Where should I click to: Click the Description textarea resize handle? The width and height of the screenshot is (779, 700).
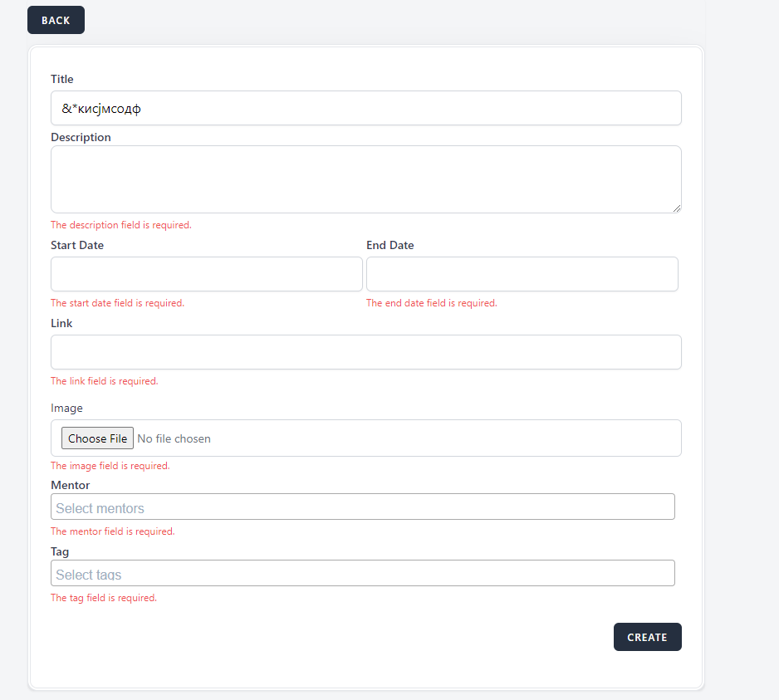pos(677,208)
